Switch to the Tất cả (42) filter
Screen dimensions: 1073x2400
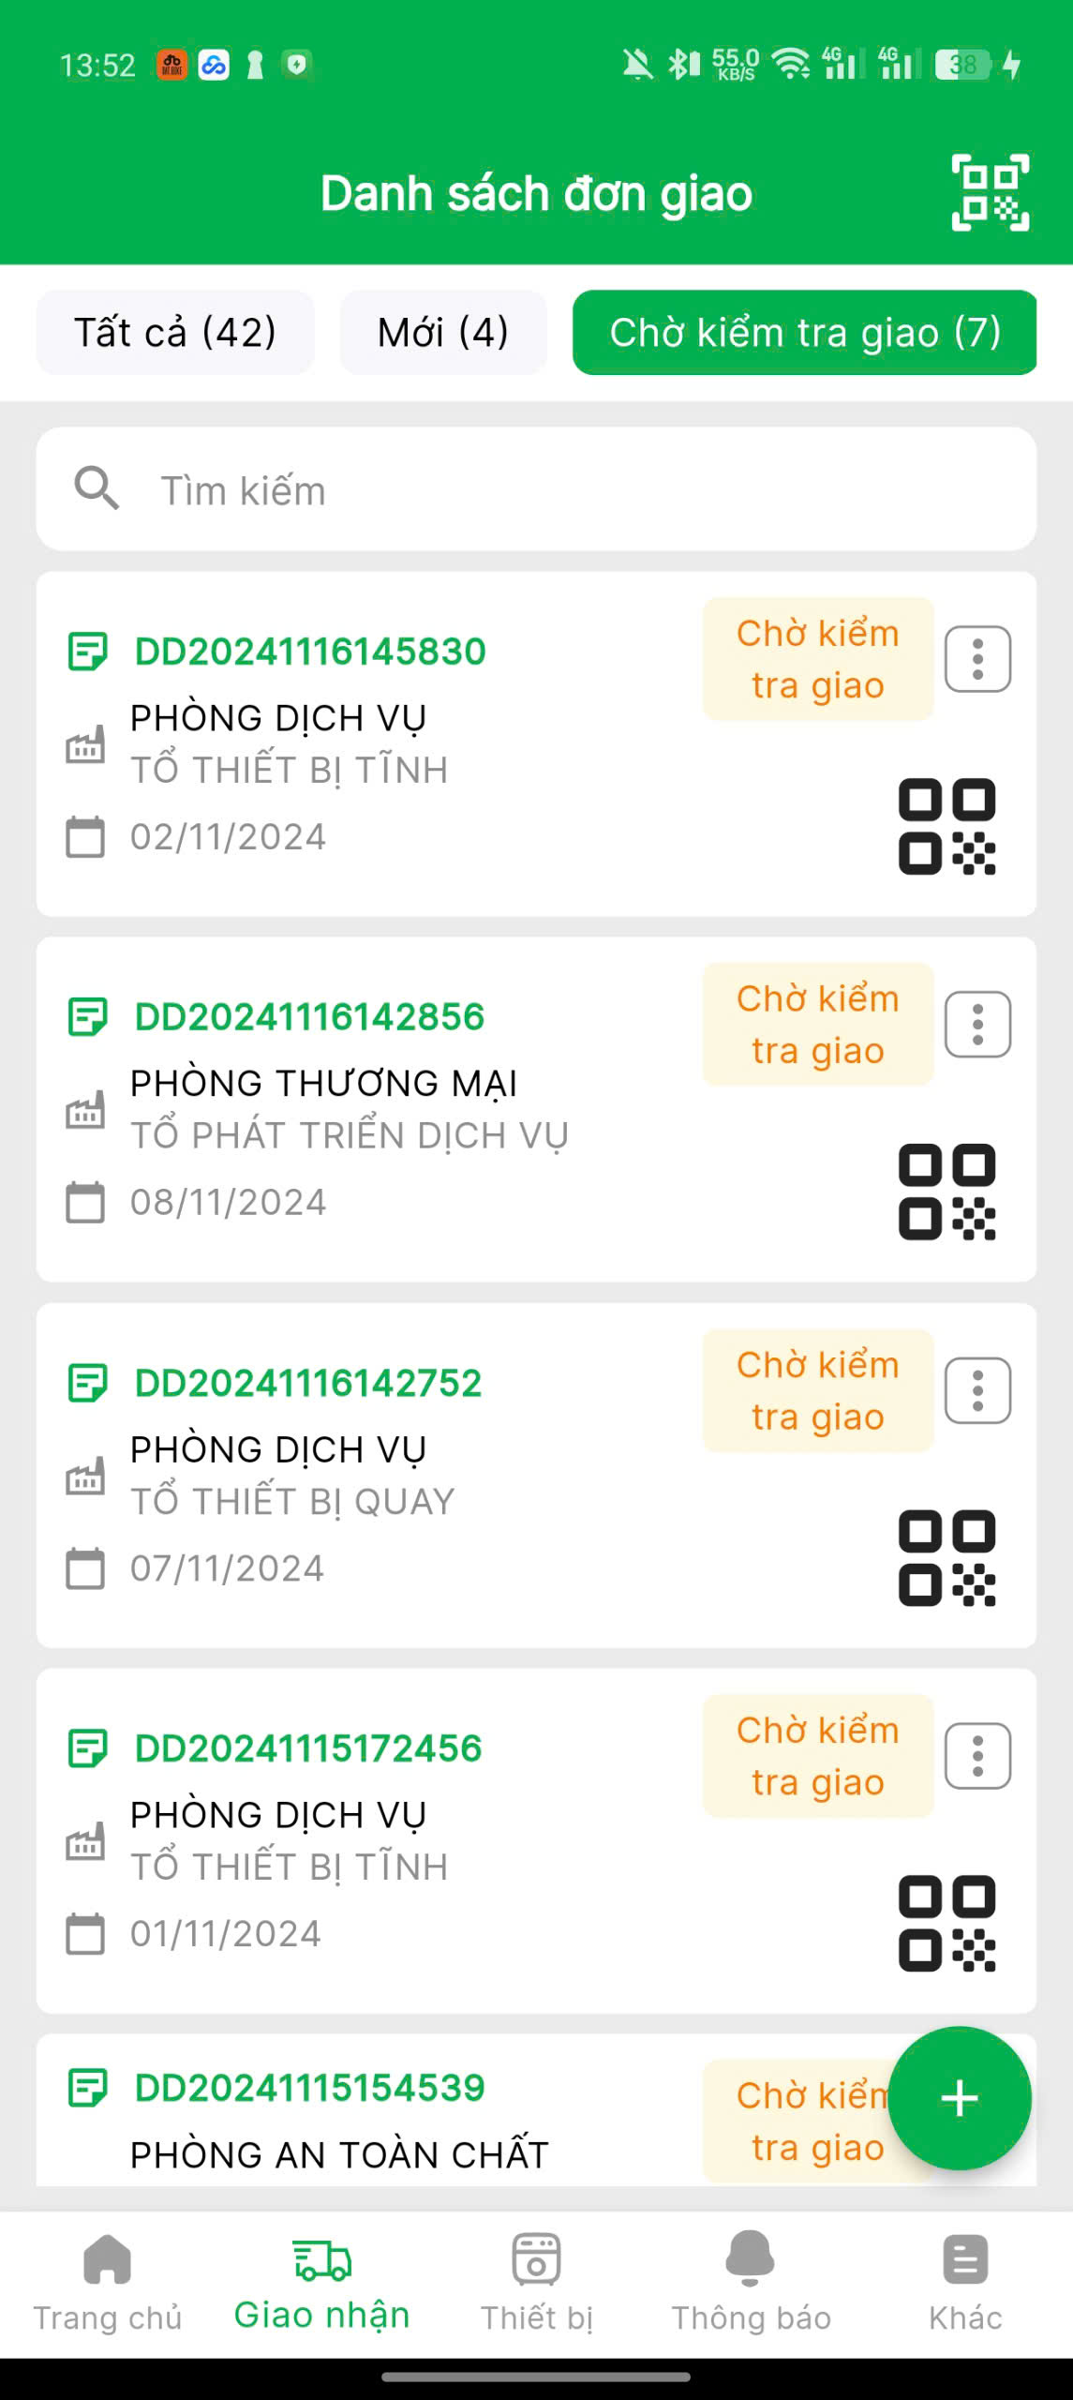175,333
